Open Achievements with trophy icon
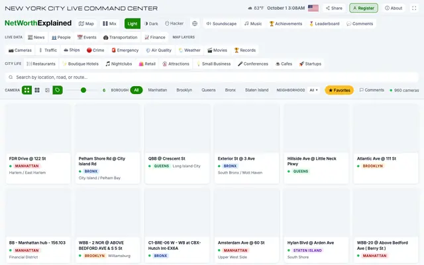This screenshot has height=265, width=424. click(286, 24)
